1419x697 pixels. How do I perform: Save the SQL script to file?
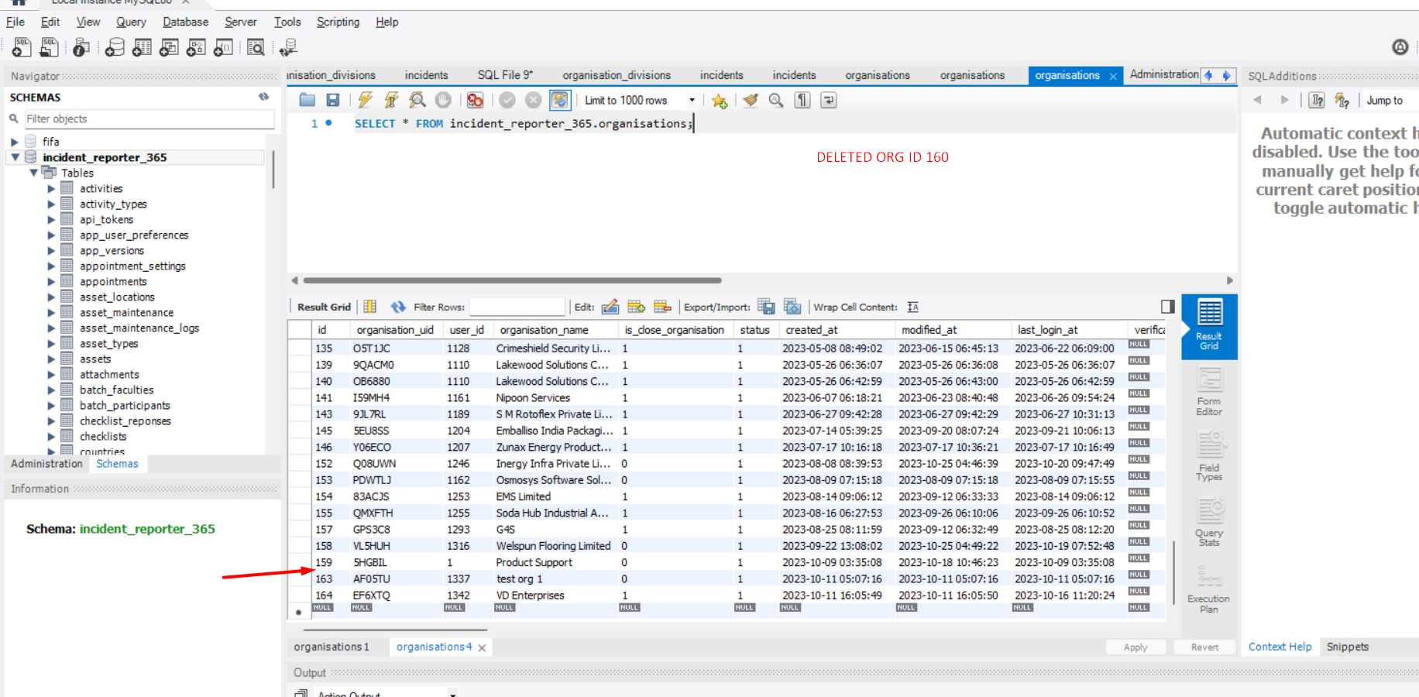click(x=333, y=100)
